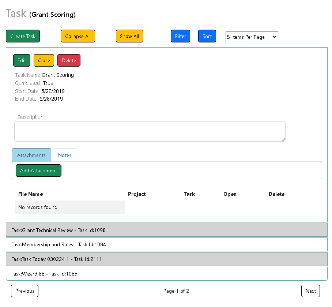Click the Add Attachment button
The width and height of the screenshot is (332, 307).
click(38, 171)
